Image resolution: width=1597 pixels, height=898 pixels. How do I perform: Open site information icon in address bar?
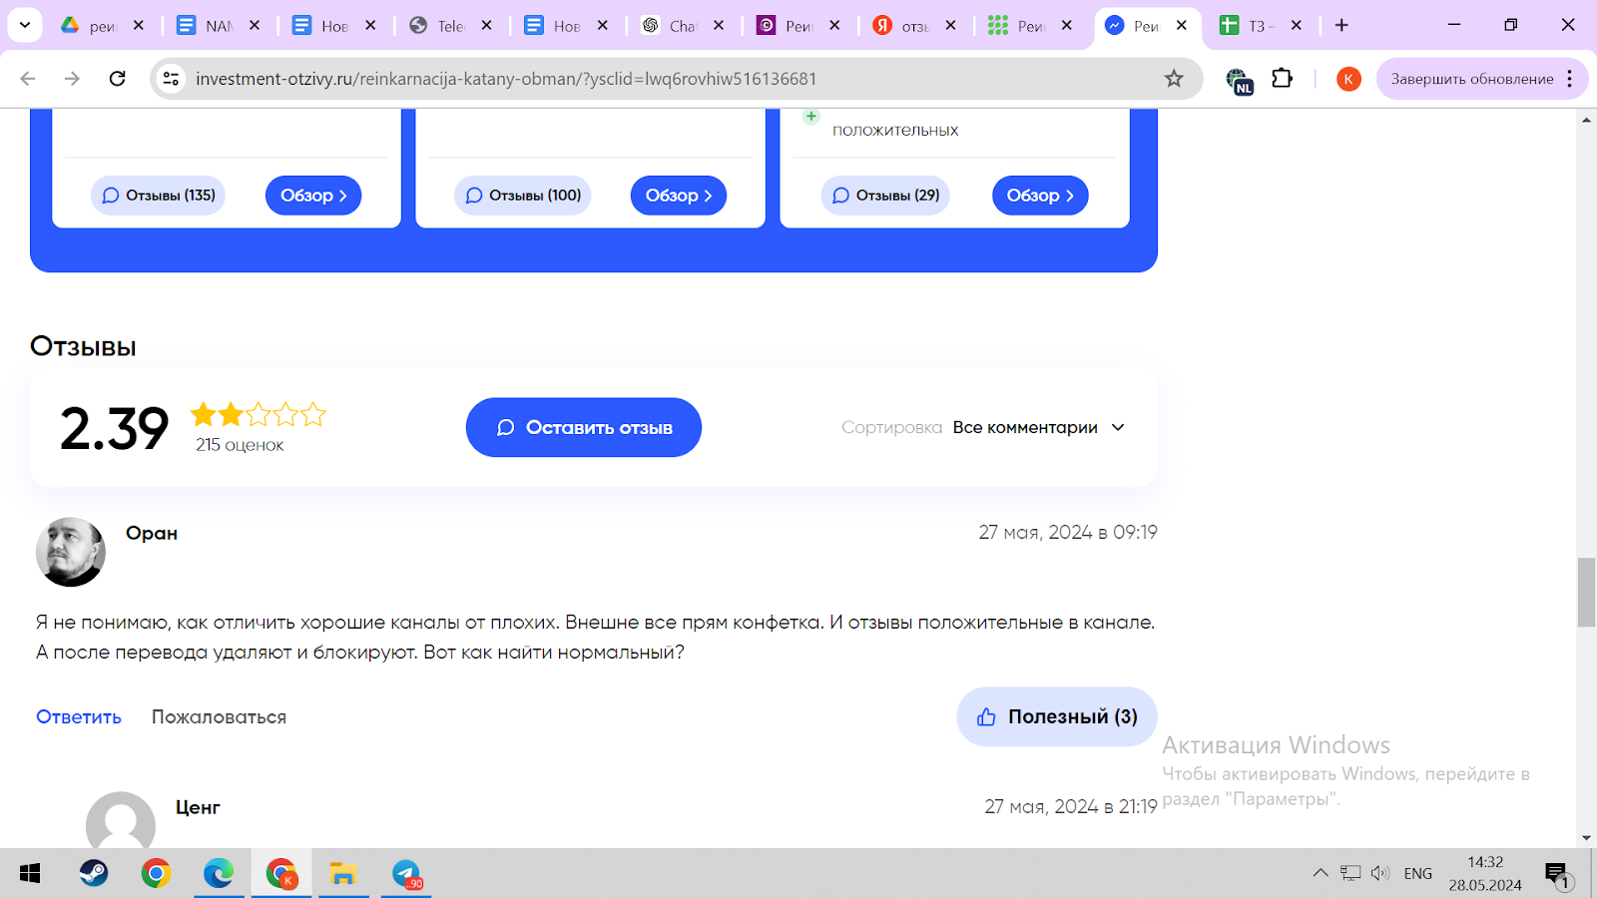point(172,79)
